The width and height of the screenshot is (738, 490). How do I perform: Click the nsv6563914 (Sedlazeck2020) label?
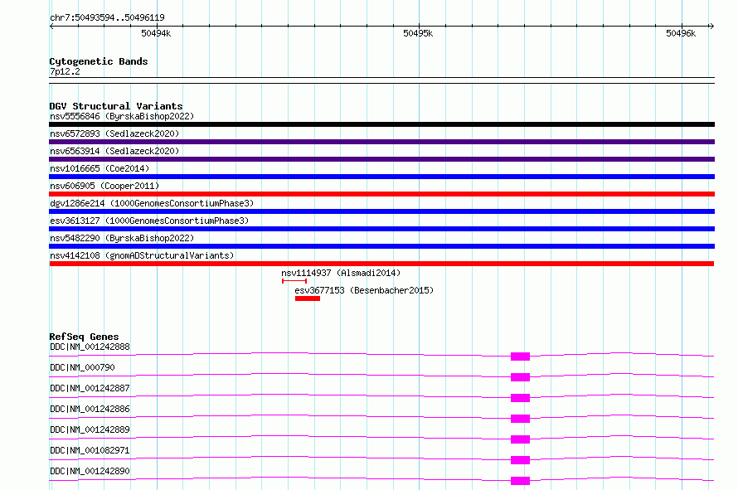click(114, 151)
